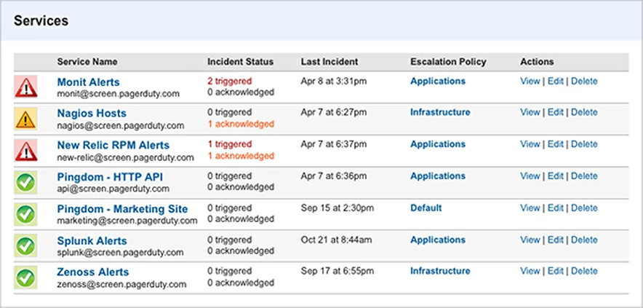Open Applications policy for Pingdom - HTTP API

438,176
